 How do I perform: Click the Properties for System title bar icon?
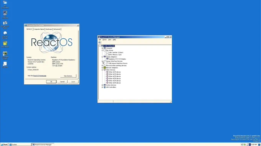26,25
